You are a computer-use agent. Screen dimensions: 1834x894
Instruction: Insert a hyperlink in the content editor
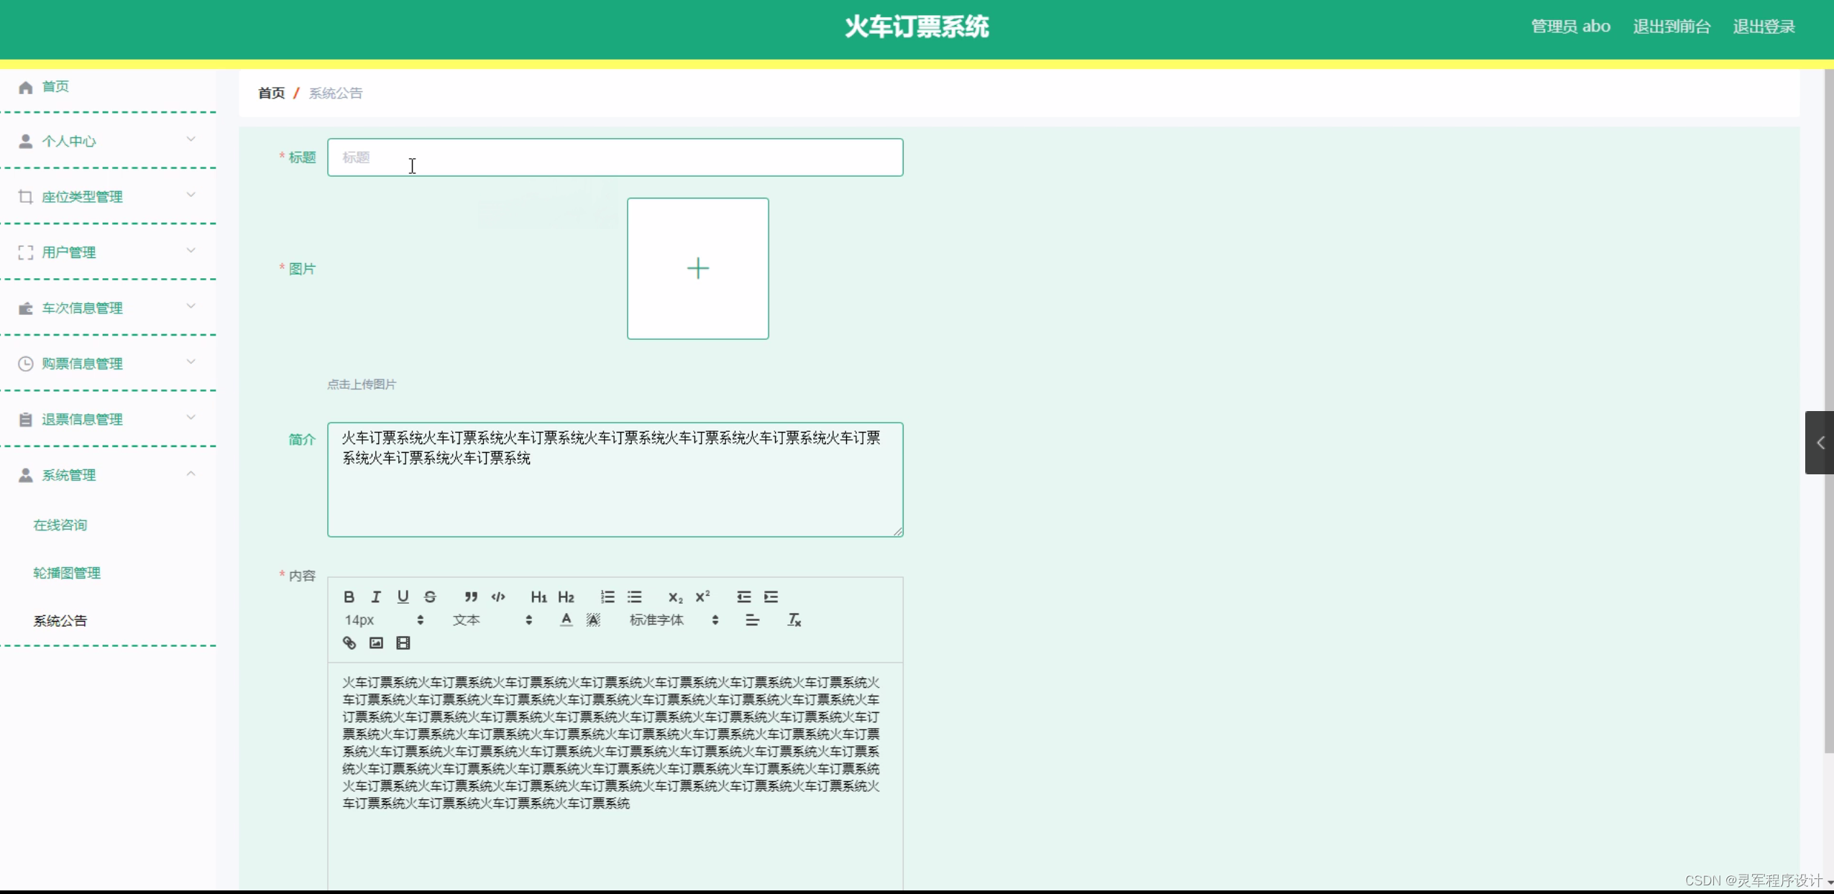pos(349,642)
